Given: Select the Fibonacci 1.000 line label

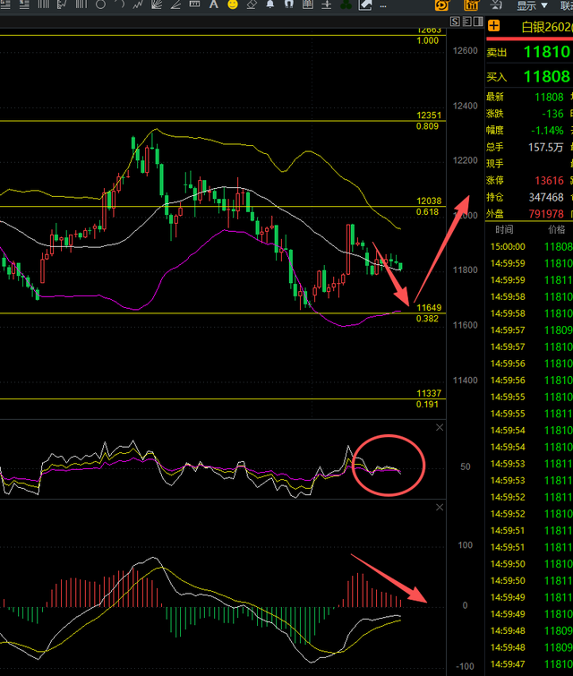Looking at the screenshot, I should (x=427, y=40).
